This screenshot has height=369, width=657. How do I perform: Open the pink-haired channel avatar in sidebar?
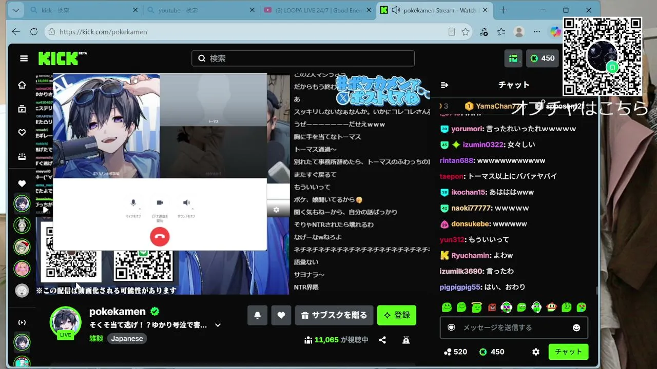[x=22, y=269]
